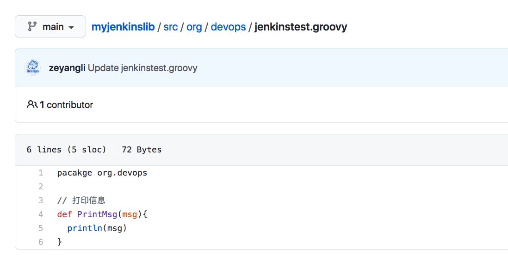
Task: Click line number 3 of the file
Action: pyautogui.click(x=41, y=200)
